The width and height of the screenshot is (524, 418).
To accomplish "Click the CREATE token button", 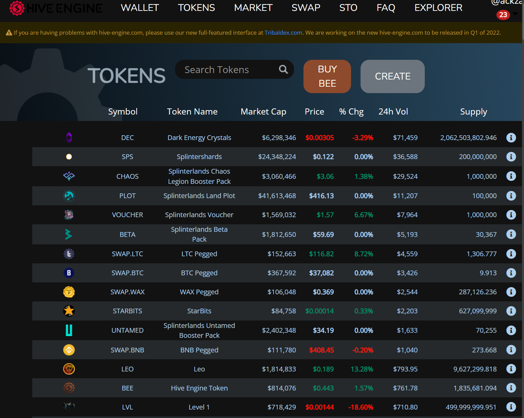I will 392,76.
